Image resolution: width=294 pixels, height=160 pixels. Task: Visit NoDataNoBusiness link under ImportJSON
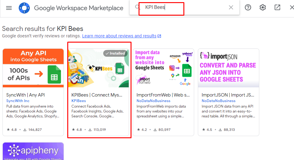[x=218, y=101]
